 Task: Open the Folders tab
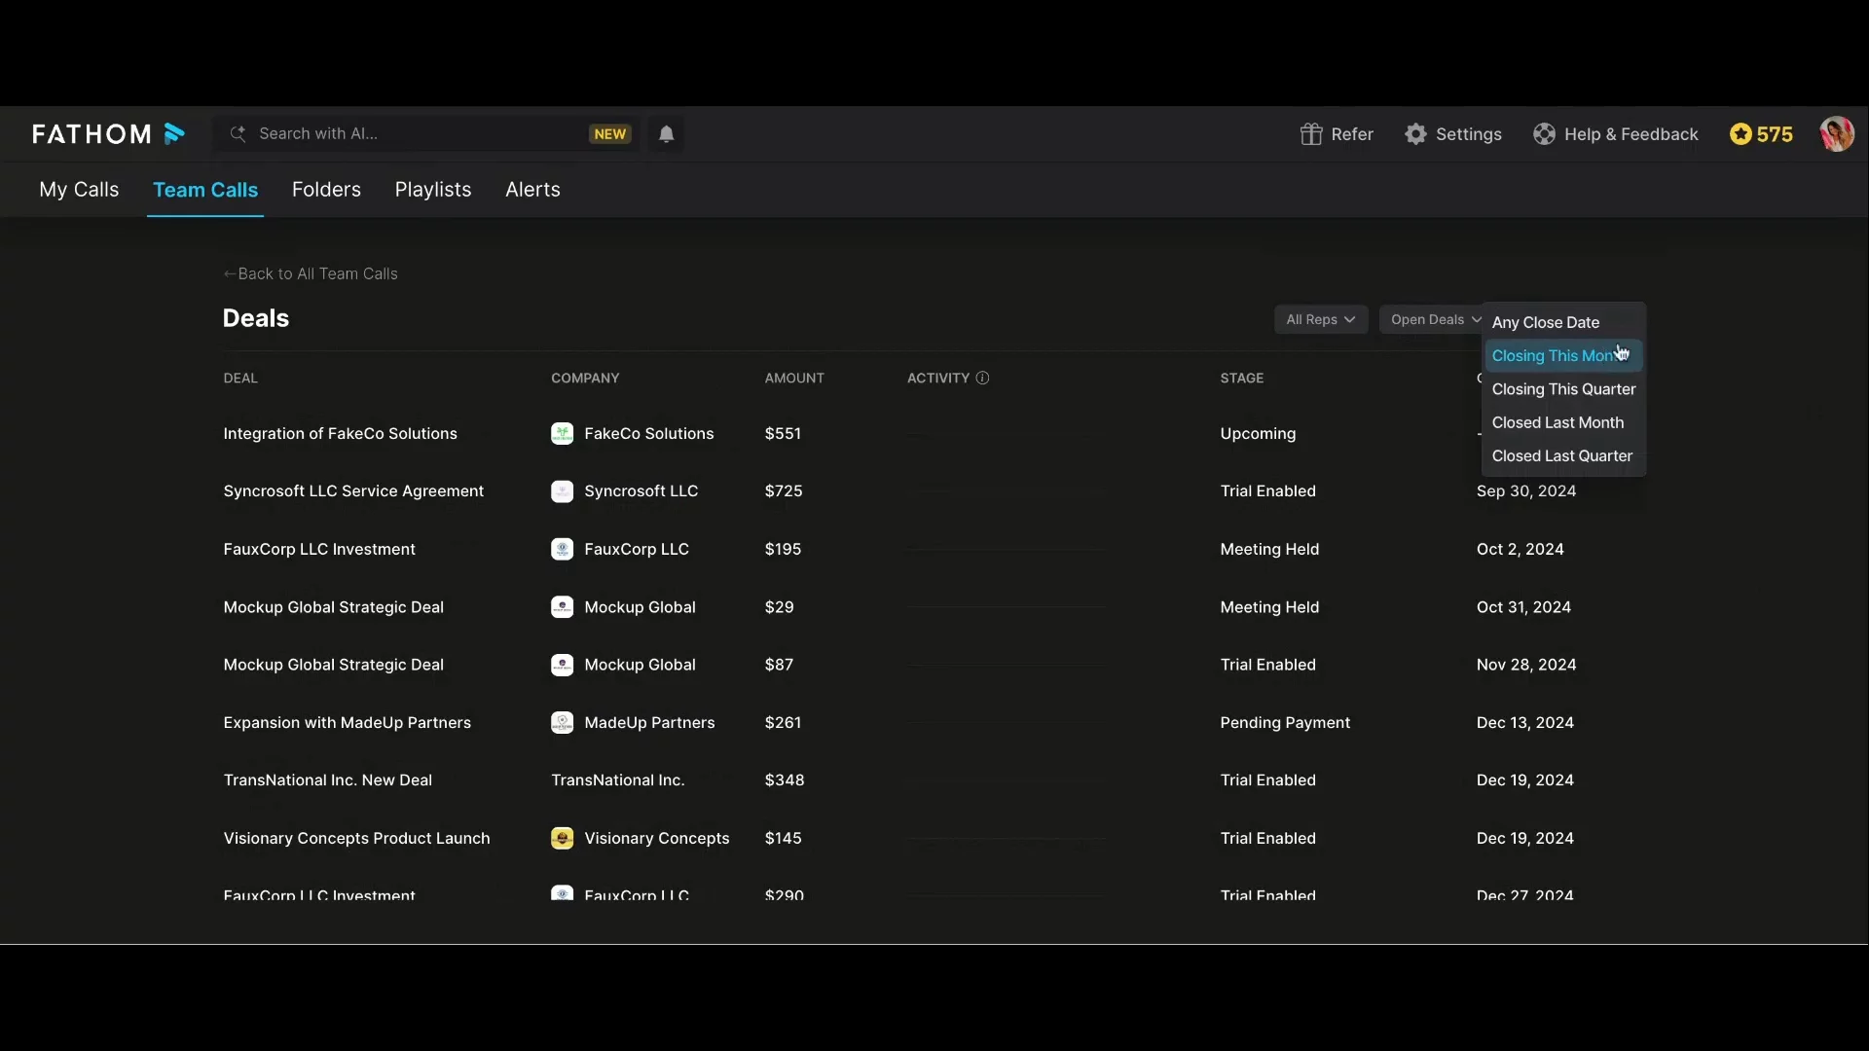(326, 190)
